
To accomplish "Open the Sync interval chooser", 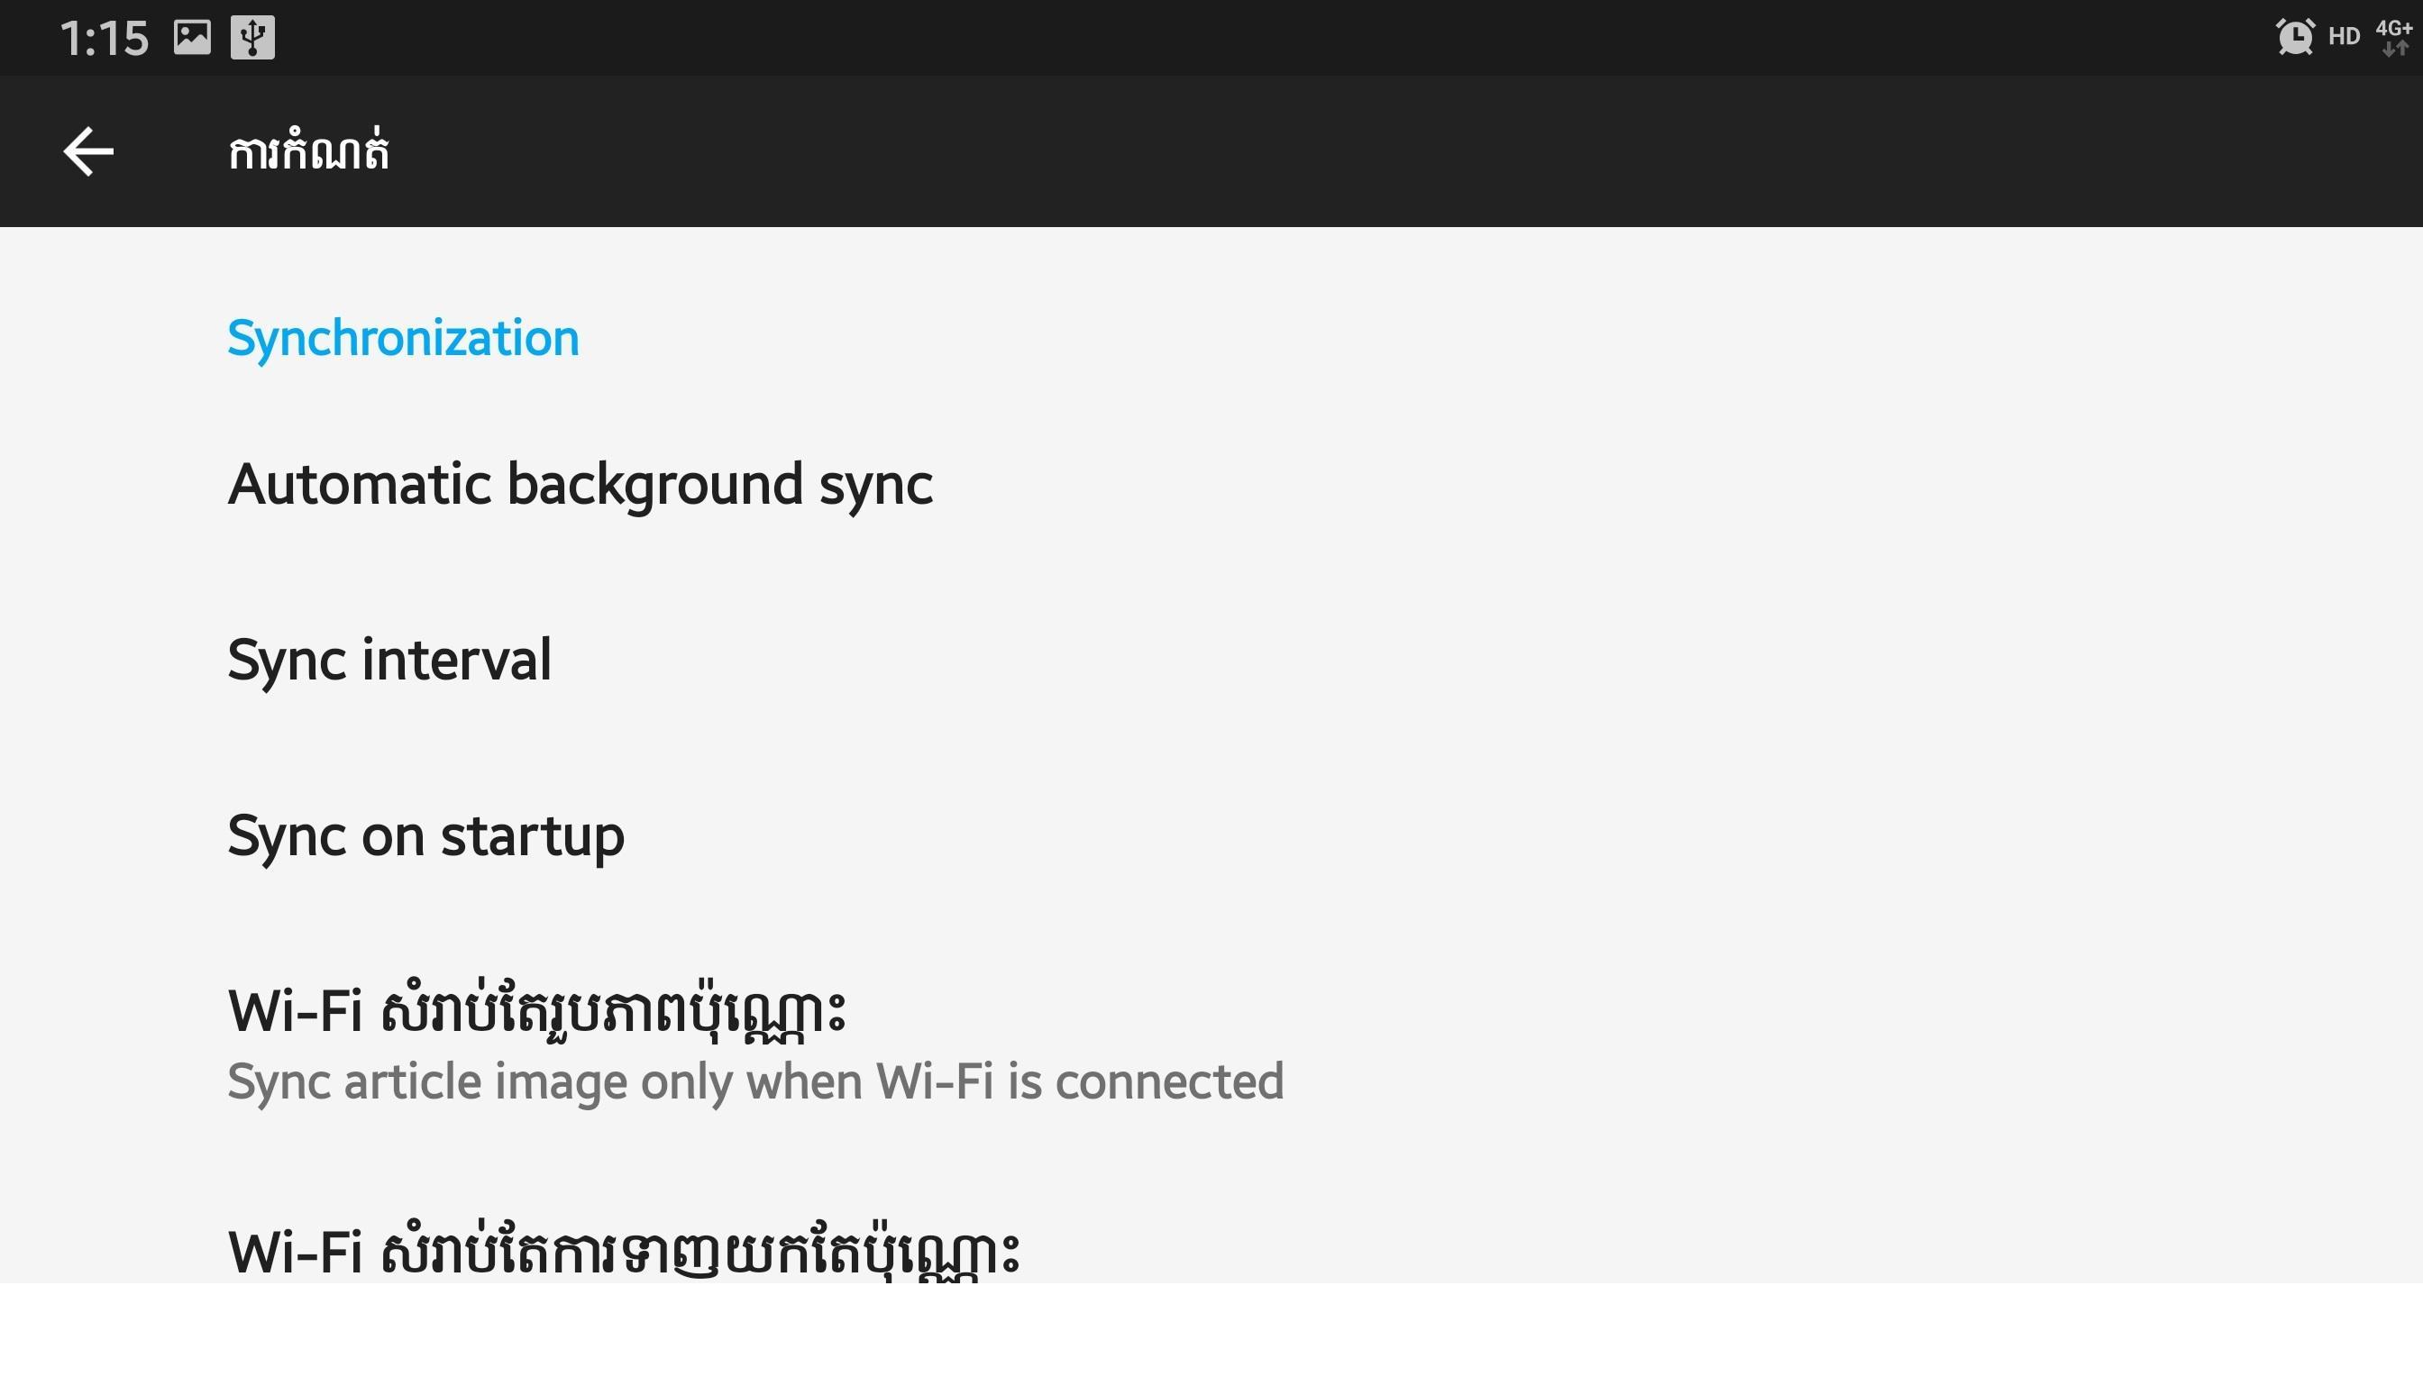I will click(x=1211, y=661).
